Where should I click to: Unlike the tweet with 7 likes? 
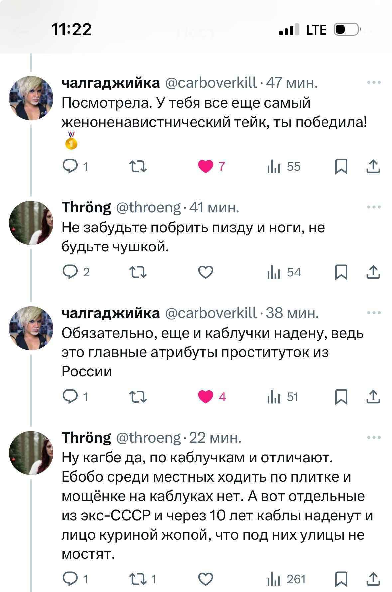(206, 166)
